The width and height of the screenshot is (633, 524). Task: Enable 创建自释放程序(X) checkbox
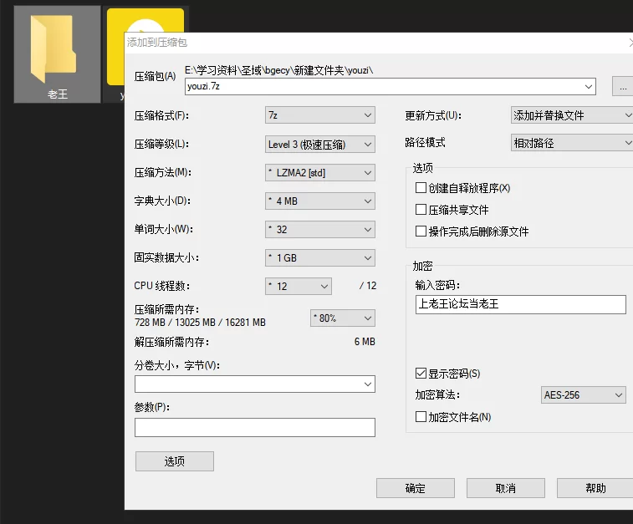coord(421,188)
